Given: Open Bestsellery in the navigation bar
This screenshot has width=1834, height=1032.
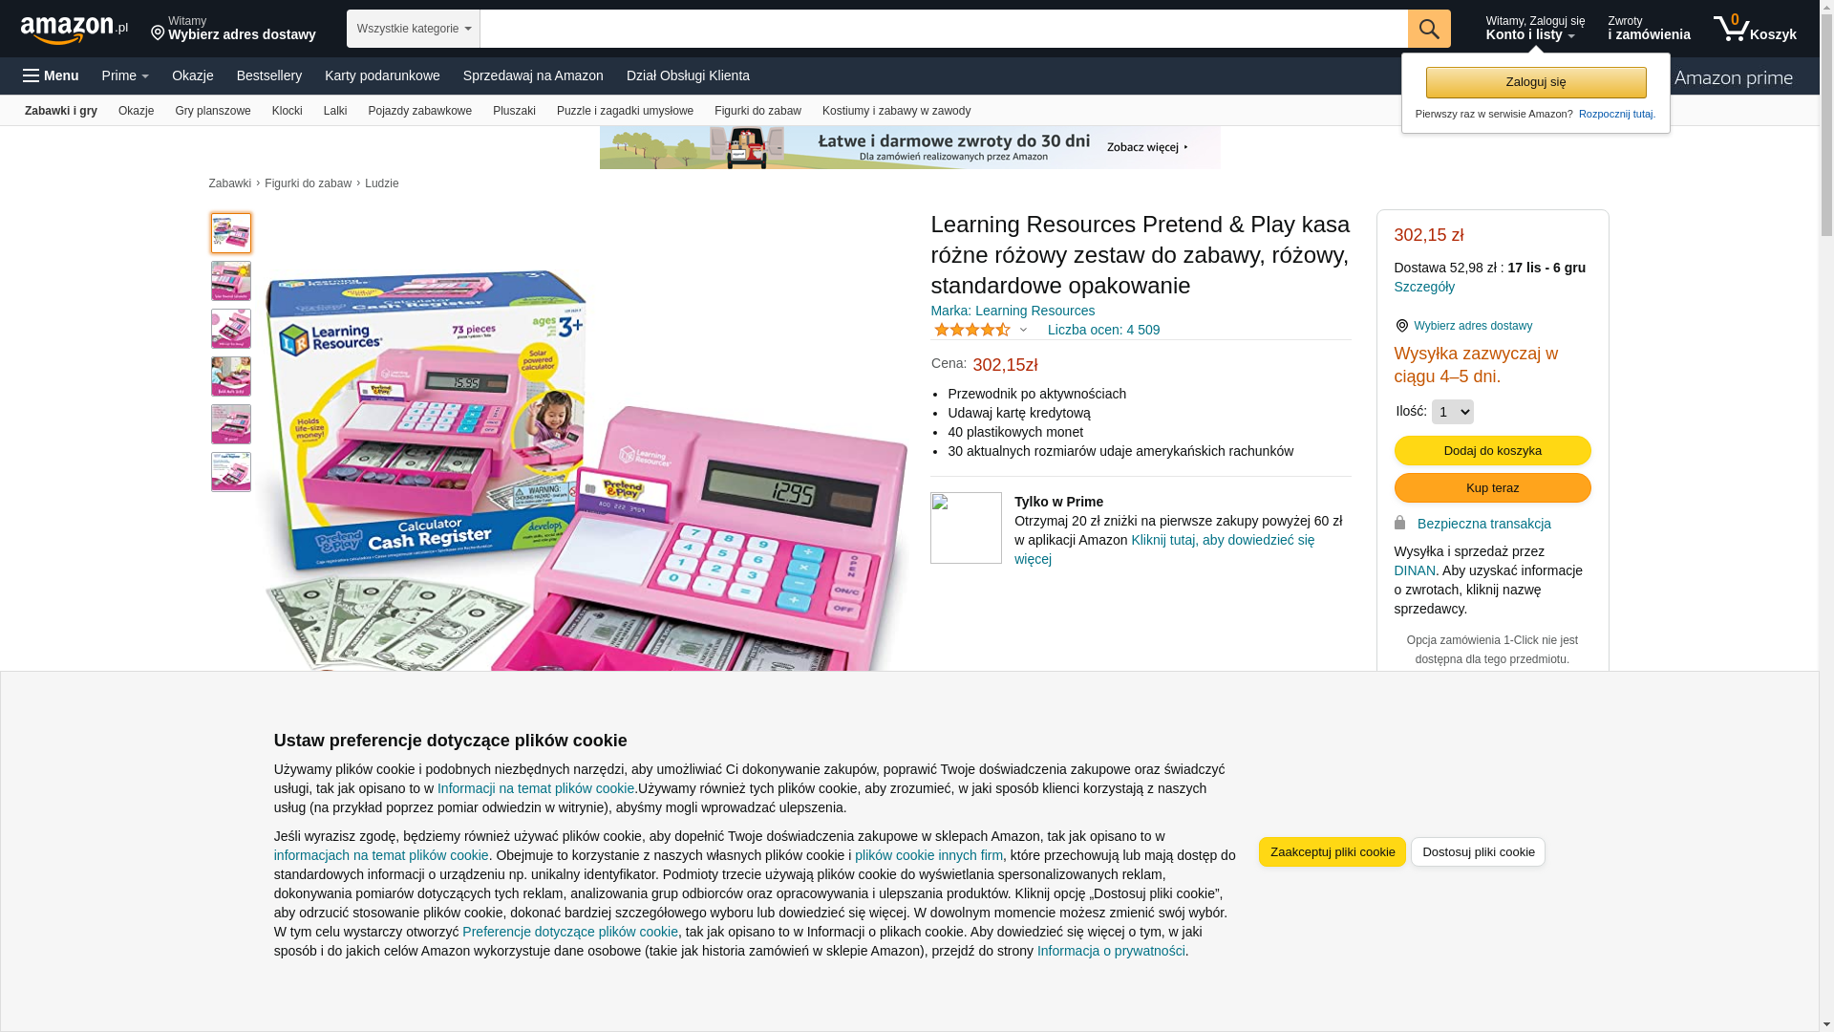Looking at the screenshot, I should pos(269,75).
